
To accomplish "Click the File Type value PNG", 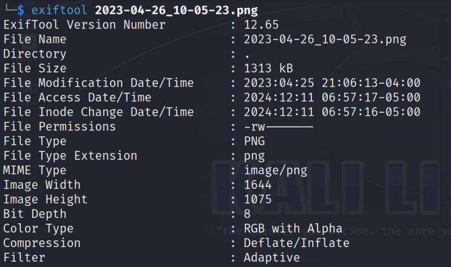I will [254, 141].
